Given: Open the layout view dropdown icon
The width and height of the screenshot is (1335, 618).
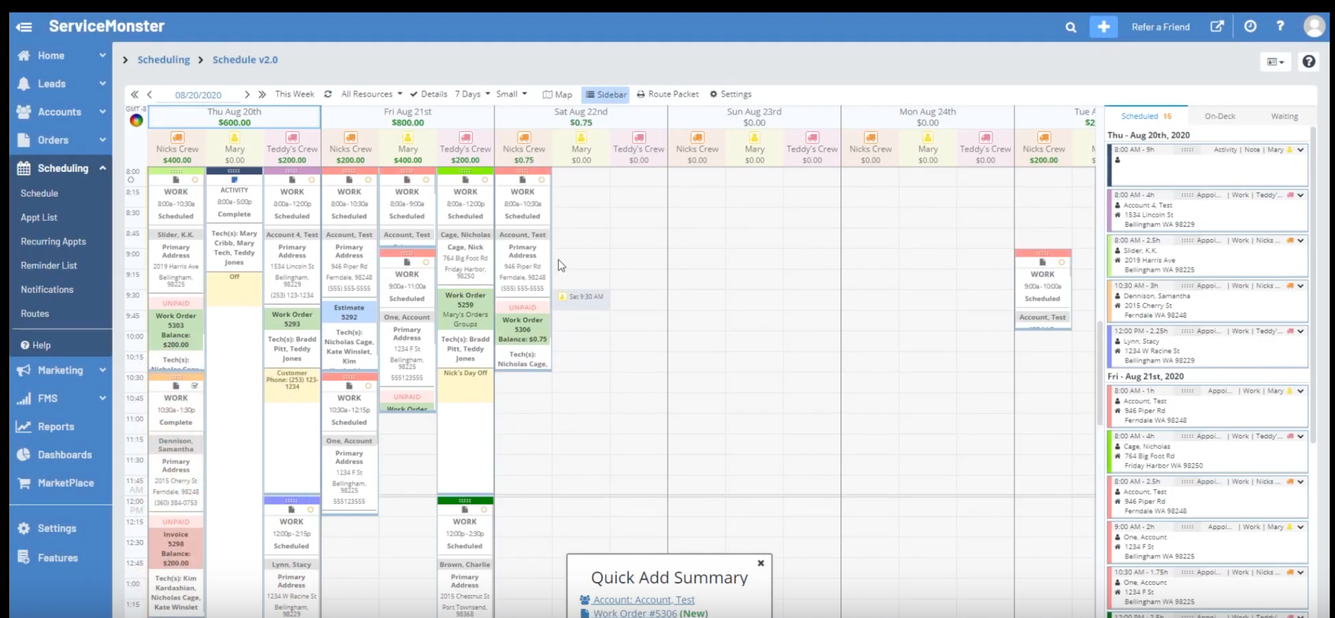Looking at the screenshot, I should click(1275, 62).
